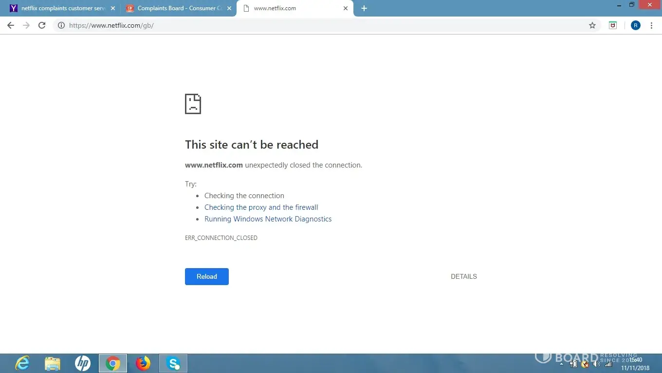Bookmark this page with the star icon
Screen dimensions: 662x373
[x=592, y=25]
